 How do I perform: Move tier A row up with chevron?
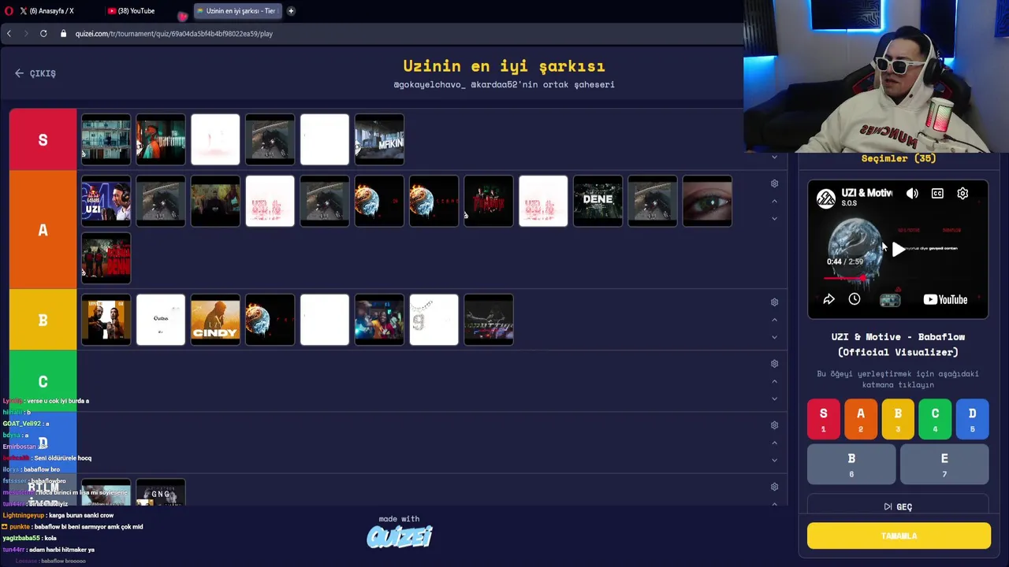pos(774,201)
